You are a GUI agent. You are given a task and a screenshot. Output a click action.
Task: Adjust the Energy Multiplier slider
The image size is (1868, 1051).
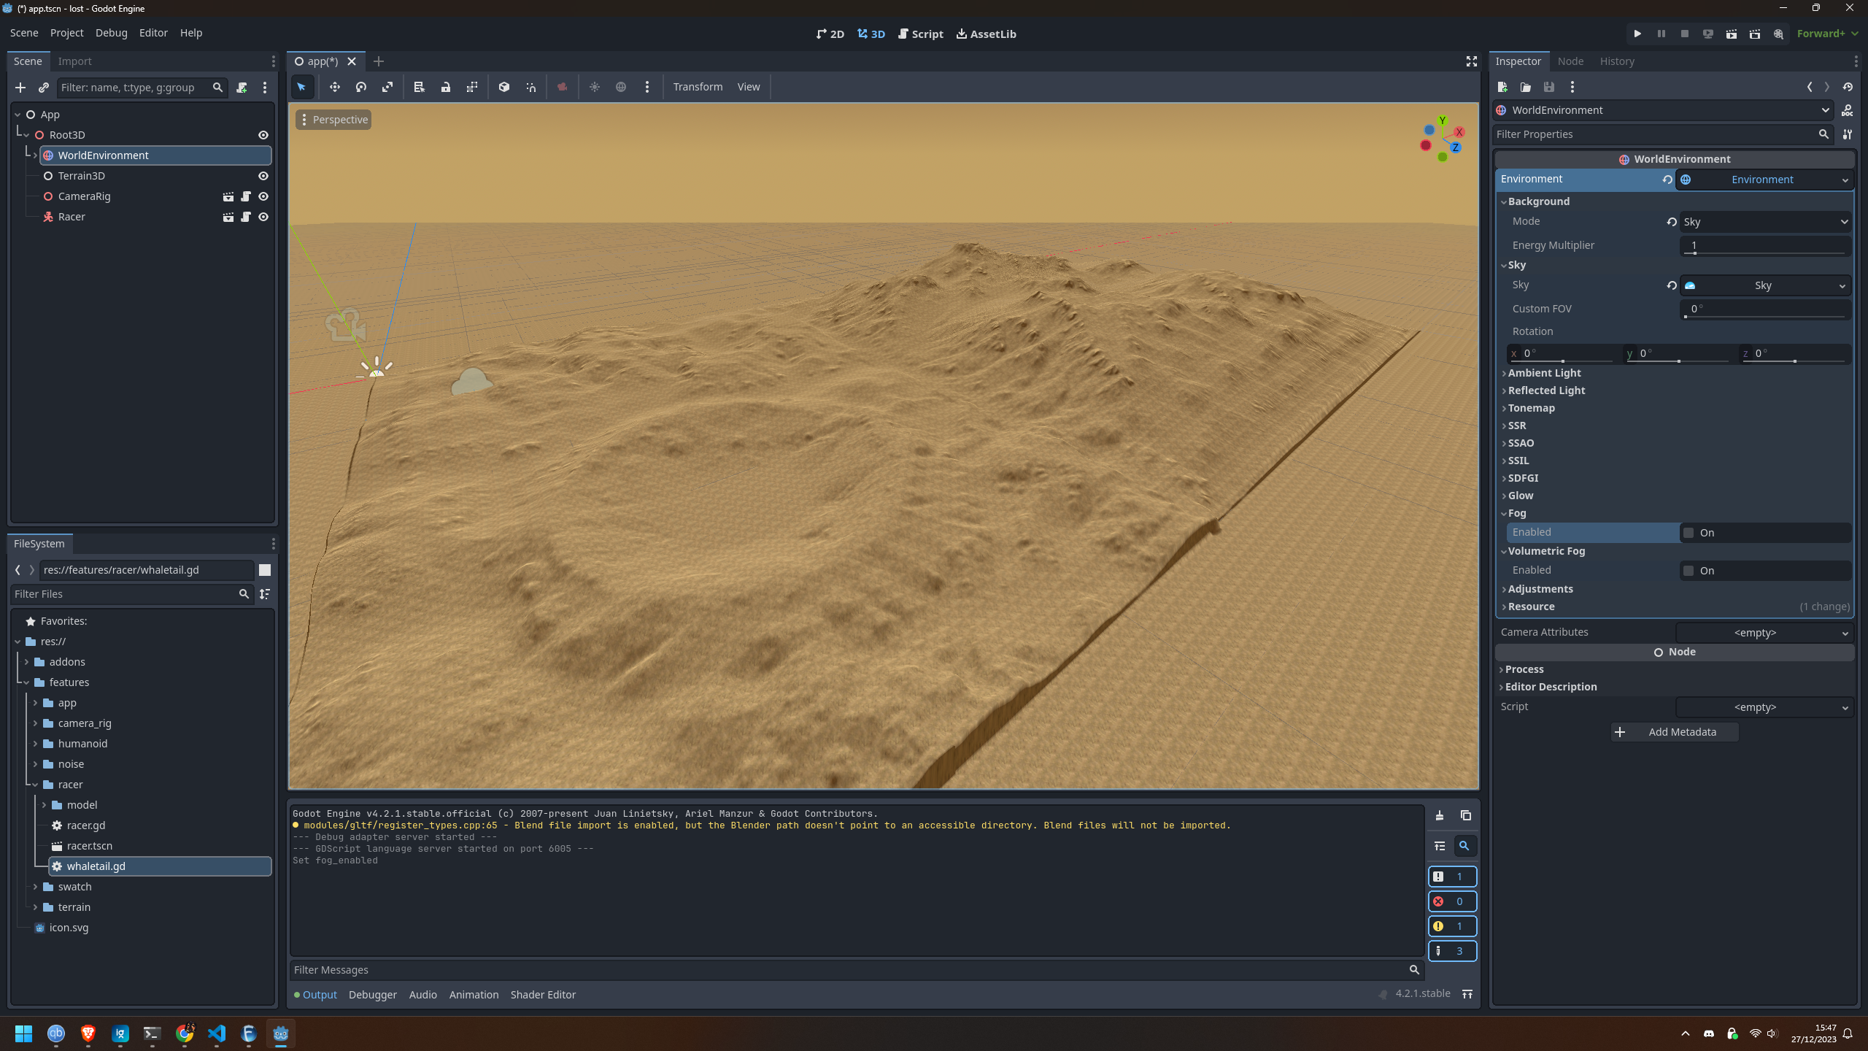1764,247
